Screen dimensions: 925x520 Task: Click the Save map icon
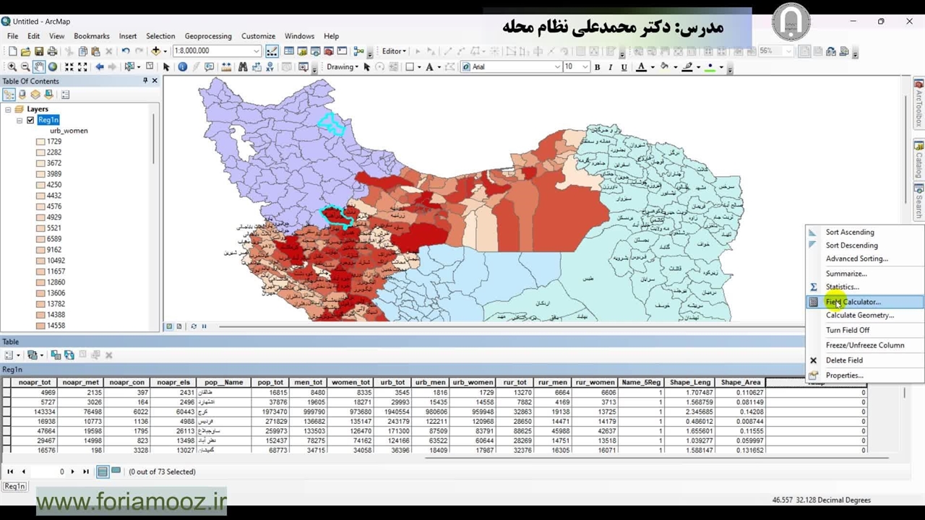coord(39,51)
